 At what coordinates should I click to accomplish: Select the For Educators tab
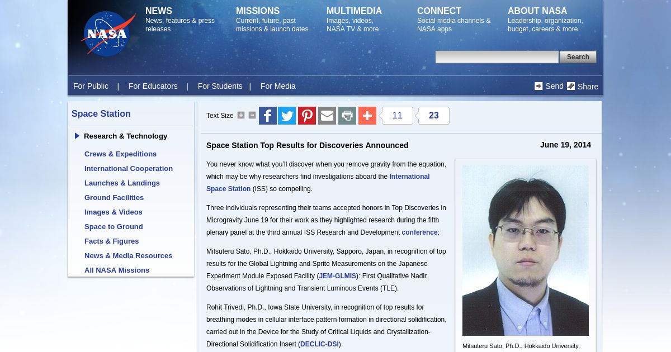coord(153,86)
